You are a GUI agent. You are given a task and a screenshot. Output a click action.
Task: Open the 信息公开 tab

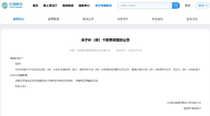point(88,19)
